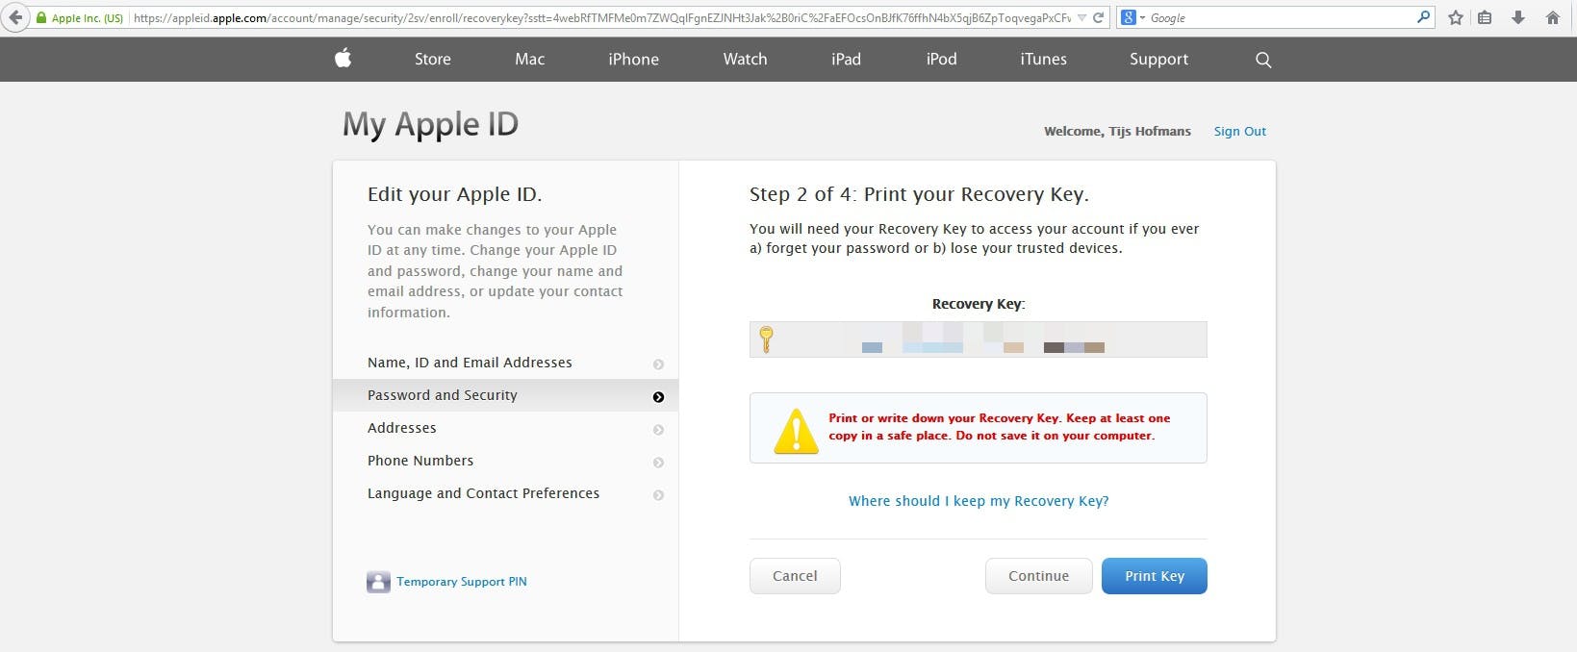Click the Sign Out link
Screen dimensions: 1577x652
pos(1239,132)
